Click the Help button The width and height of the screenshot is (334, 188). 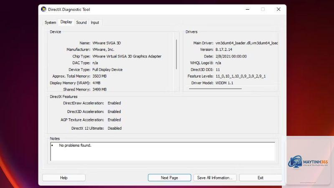(64, 178)
